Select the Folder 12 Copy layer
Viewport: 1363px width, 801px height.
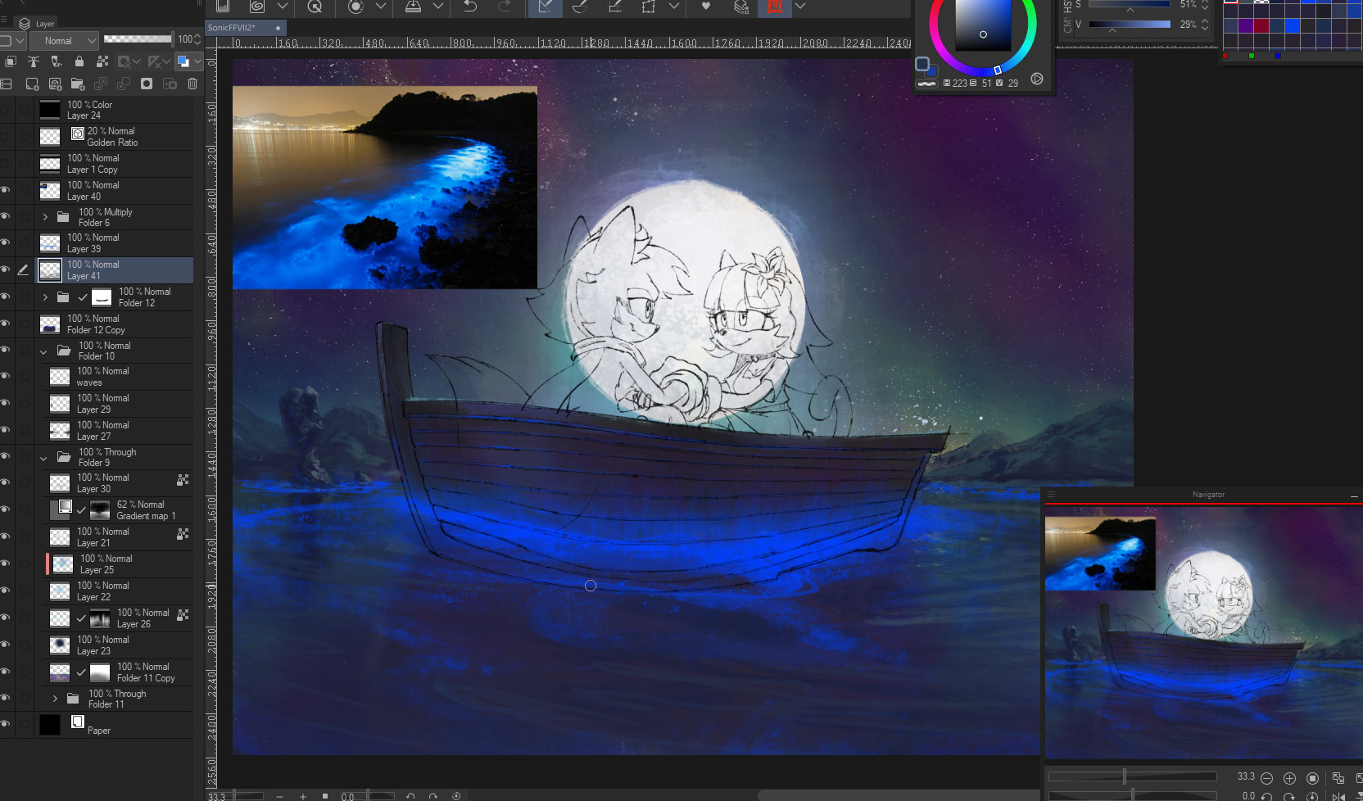[115, 324]
